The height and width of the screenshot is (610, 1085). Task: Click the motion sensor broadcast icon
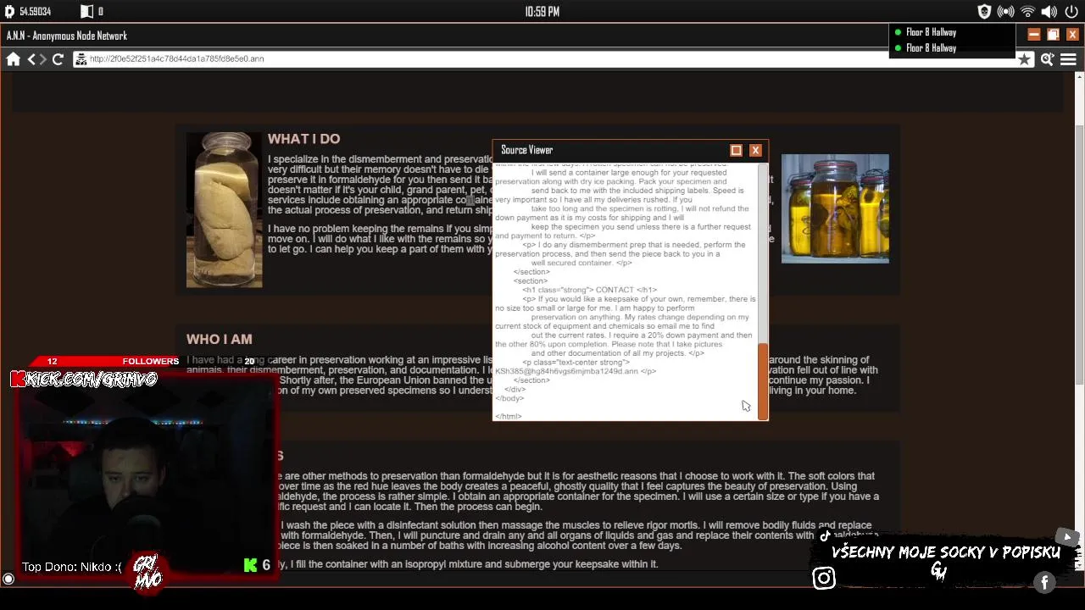tap(1006, 12)
